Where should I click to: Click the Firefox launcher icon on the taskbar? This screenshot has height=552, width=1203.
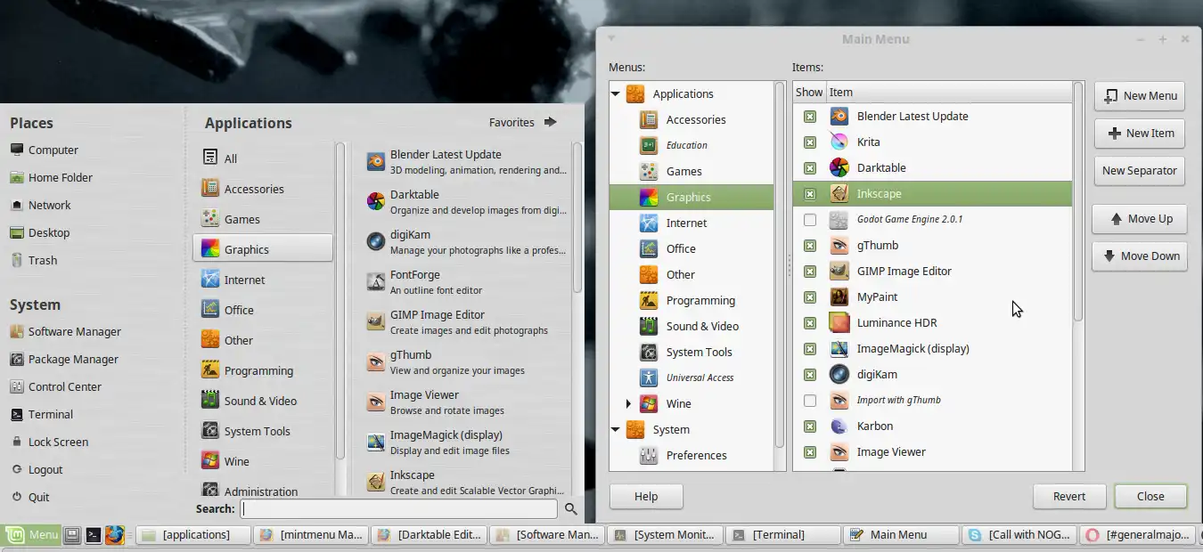pyautogui.click(x=114, y=535)
